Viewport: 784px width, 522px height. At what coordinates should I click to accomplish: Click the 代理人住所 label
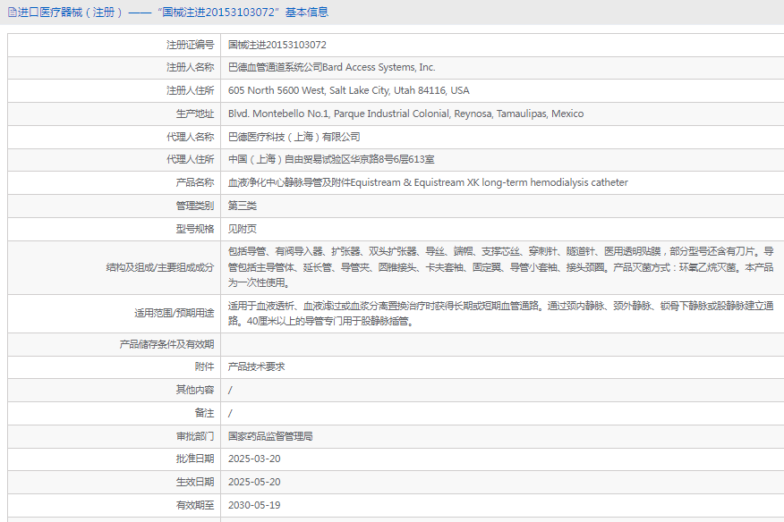[190, 159]
